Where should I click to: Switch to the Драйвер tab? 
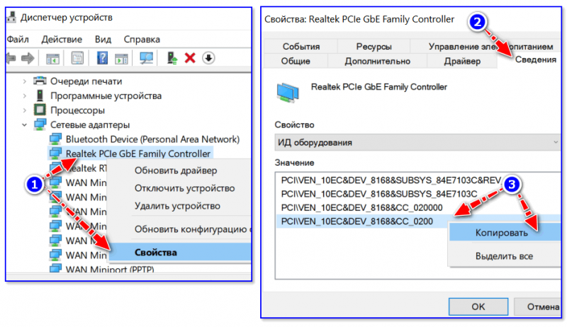462,61
